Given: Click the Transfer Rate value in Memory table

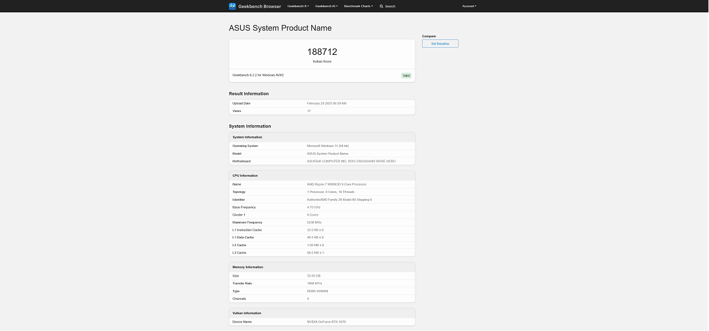Looking at the screenshot, I should tap(314, 283).
